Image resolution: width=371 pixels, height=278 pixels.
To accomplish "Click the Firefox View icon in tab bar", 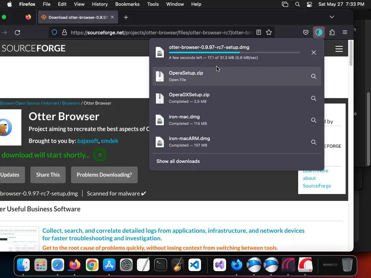I will pyautogui.click(x=28, y=17).
